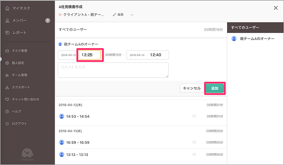Click the コメントを入力 text area

(113, 70)
